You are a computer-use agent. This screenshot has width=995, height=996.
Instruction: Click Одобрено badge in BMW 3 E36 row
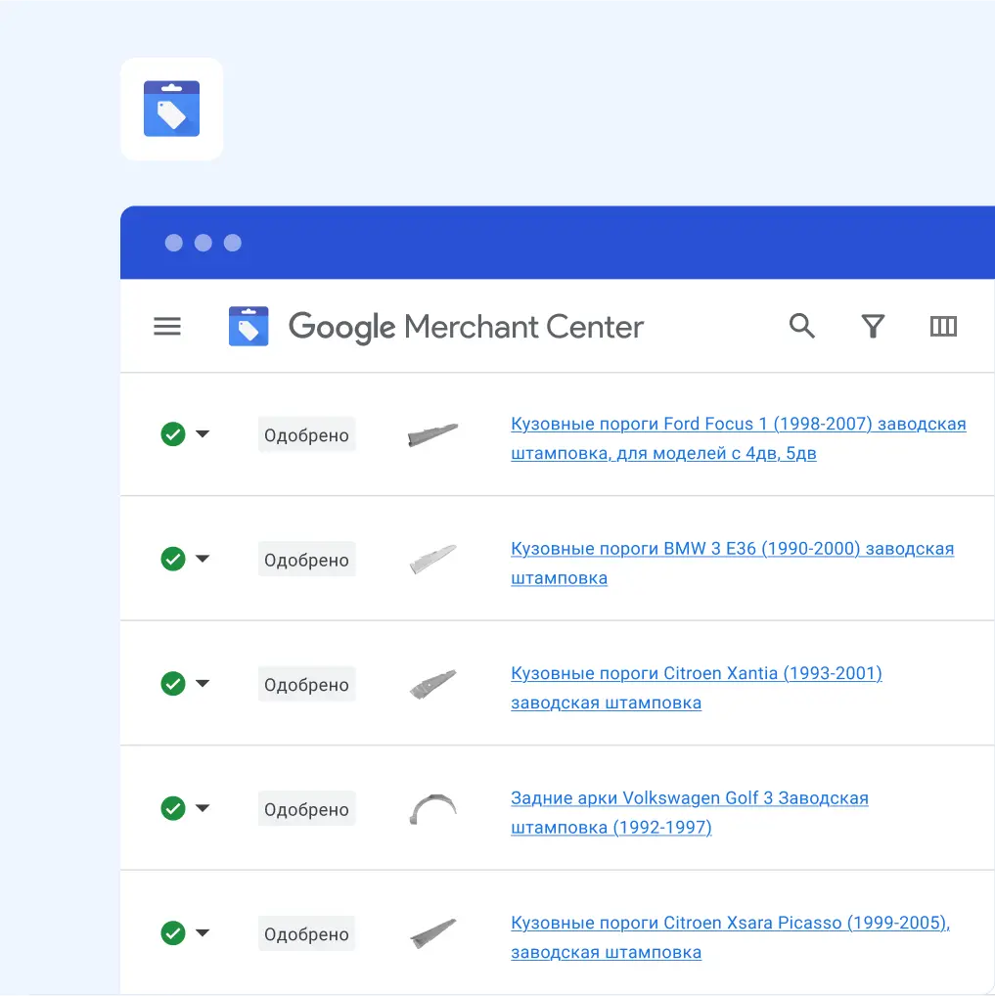[x=306, y=560]
